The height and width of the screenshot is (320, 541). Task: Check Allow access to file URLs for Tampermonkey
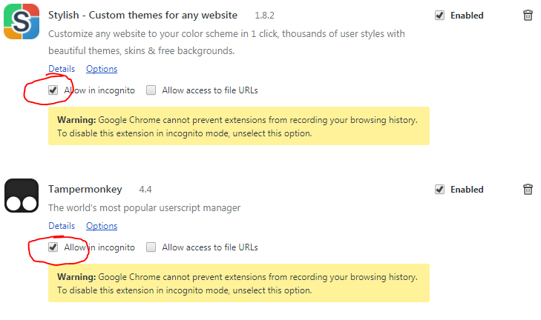point(151,247)
